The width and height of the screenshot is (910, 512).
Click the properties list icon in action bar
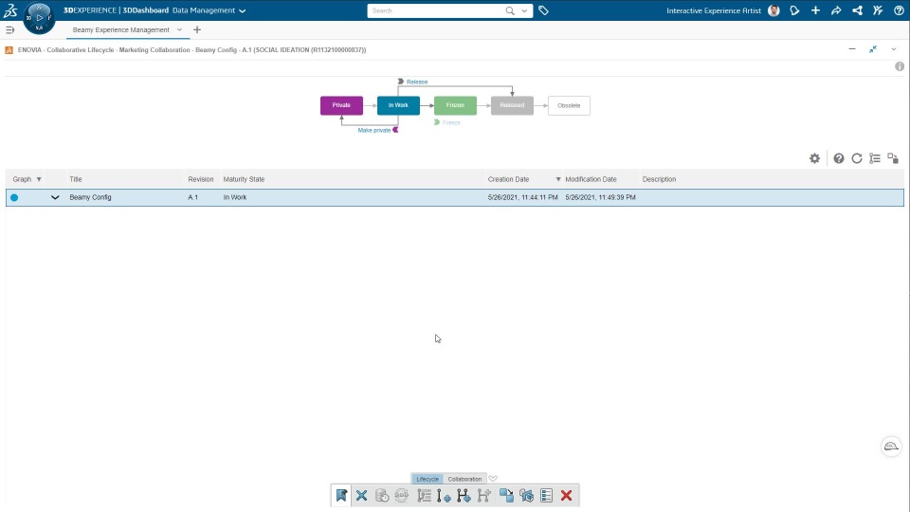click(x=546, y=495)
